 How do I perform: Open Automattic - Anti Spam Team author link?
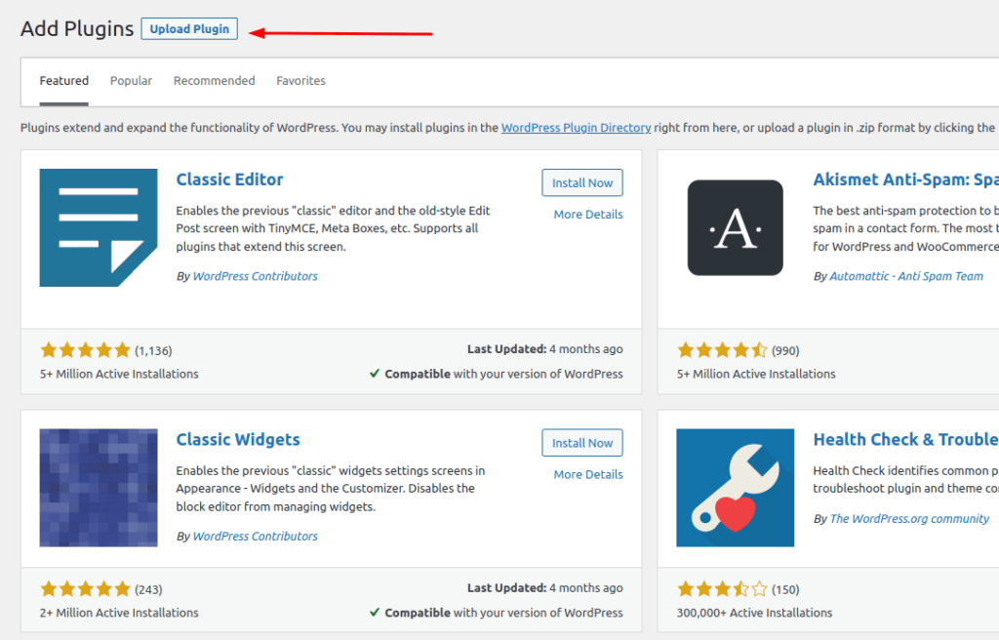906,276
